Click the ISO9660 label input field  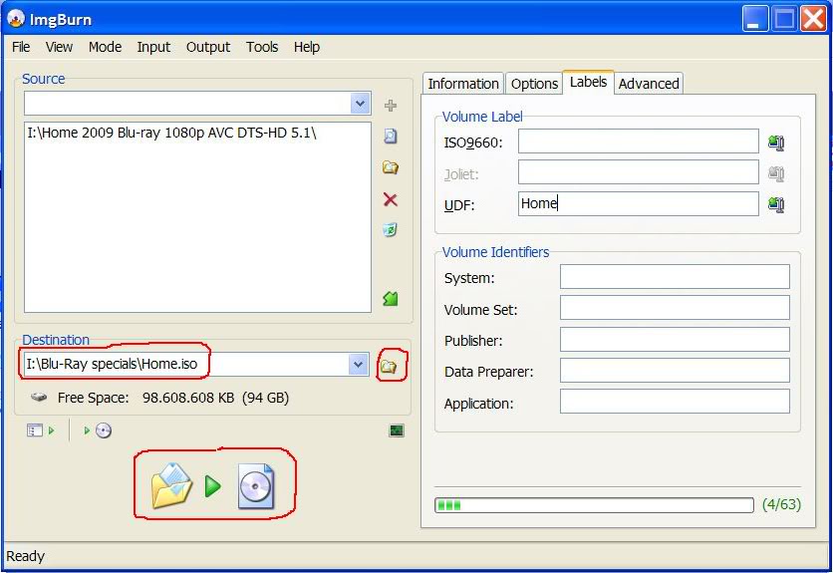(639, 141)
